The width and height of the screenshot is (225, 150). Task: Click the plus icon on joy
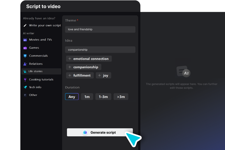tap(99, 75)
